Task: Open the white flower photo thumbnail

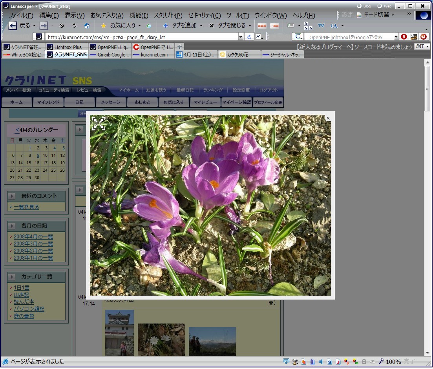Action: tap(161, 340)
